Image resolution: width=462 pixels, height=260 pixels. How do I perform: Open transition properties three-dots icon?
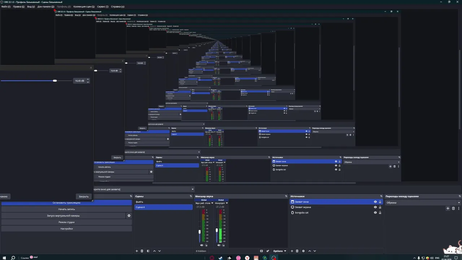[x=459, y=208]
